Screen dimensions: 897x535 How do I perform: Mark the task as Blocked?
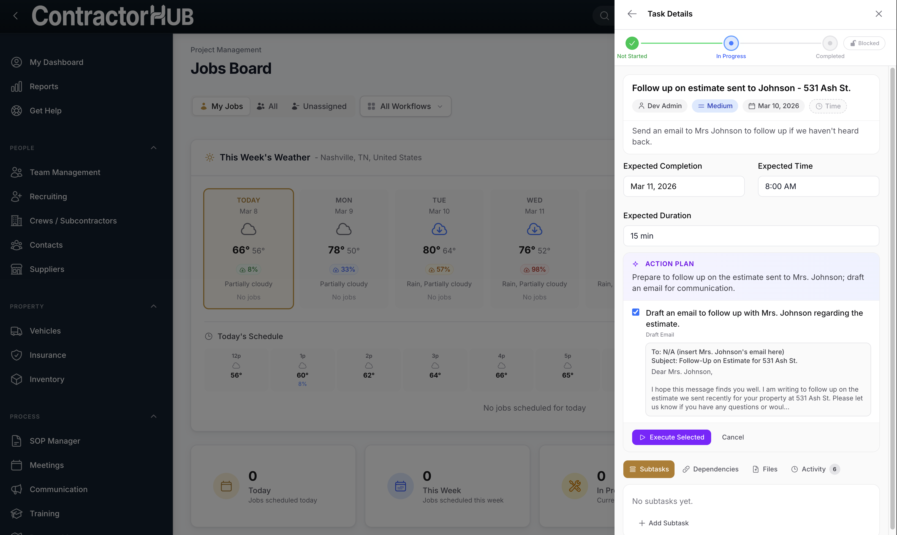(864, 43)
